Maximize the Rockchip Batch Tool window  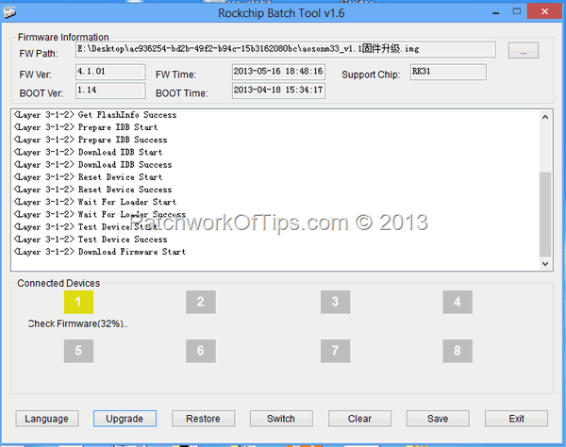517,11
